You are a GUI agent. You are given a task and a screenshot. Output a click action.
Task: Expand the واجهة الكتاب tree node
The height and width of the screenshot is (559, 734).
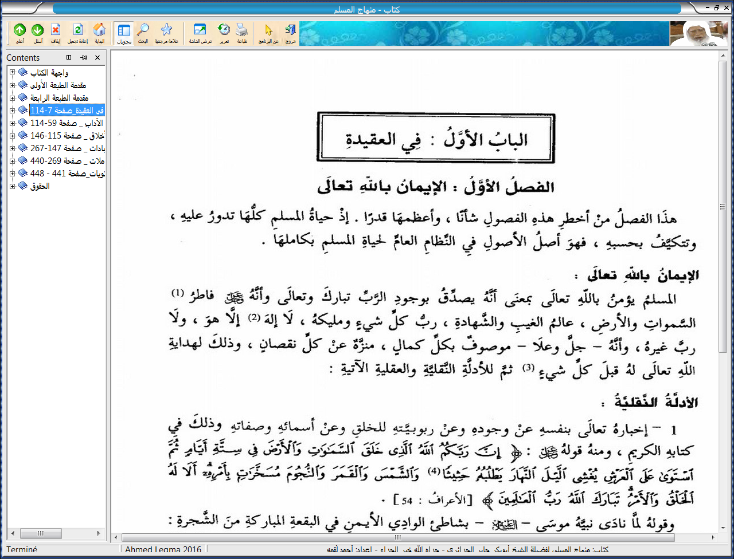[12, 72]
